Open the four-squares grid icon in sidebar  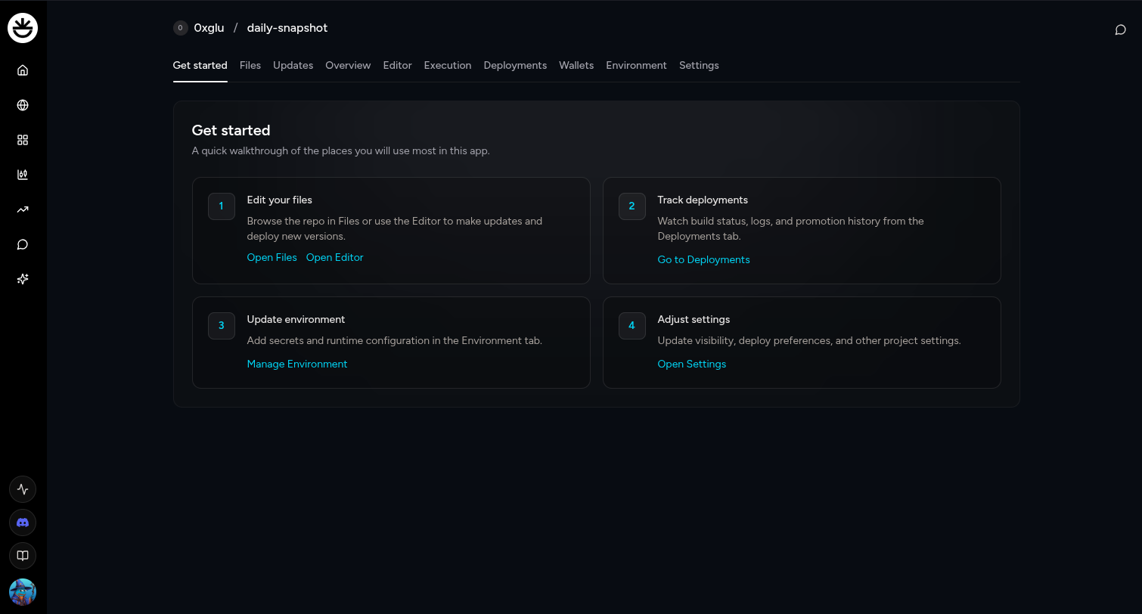click(x=23, y=140)
